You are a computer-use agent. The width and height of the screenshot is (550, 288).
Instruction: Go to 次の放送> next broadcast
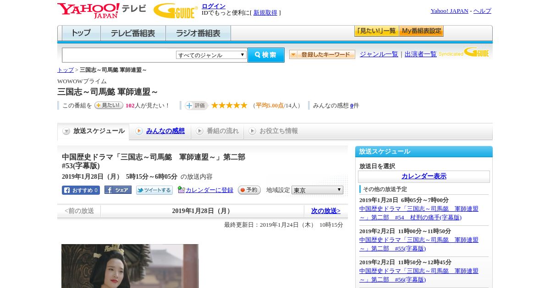coord(326,211)
